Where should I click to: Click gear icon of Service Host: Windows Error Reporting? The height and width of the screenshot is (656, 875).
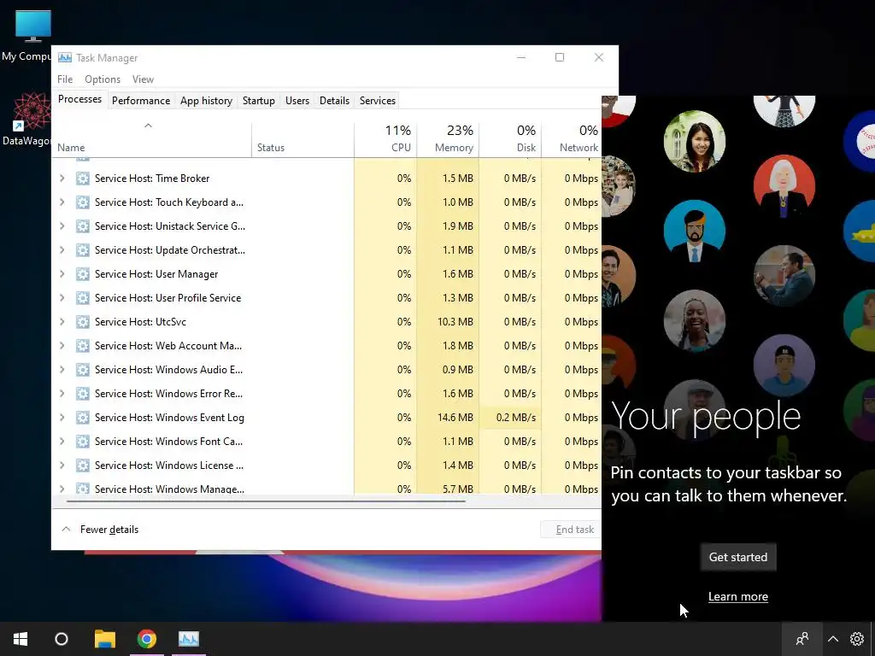pyautogui.click(x=83, y=395)
